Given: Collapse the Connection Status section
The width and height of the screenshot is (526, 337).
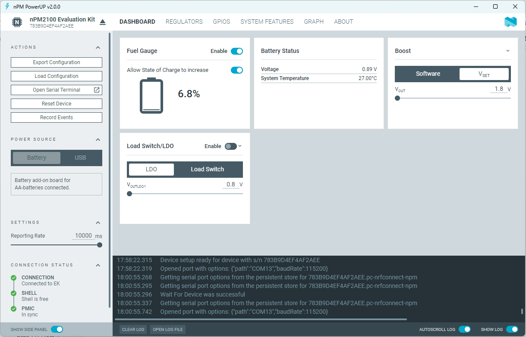Looking at the screenshot, I should (x=98, y=265).
